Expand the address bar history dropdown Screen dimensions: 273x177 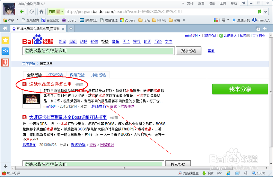pyautogui.click(x=265, y=12)
